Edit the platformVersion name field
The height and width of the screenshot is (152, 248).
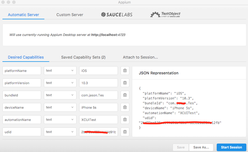22,83
